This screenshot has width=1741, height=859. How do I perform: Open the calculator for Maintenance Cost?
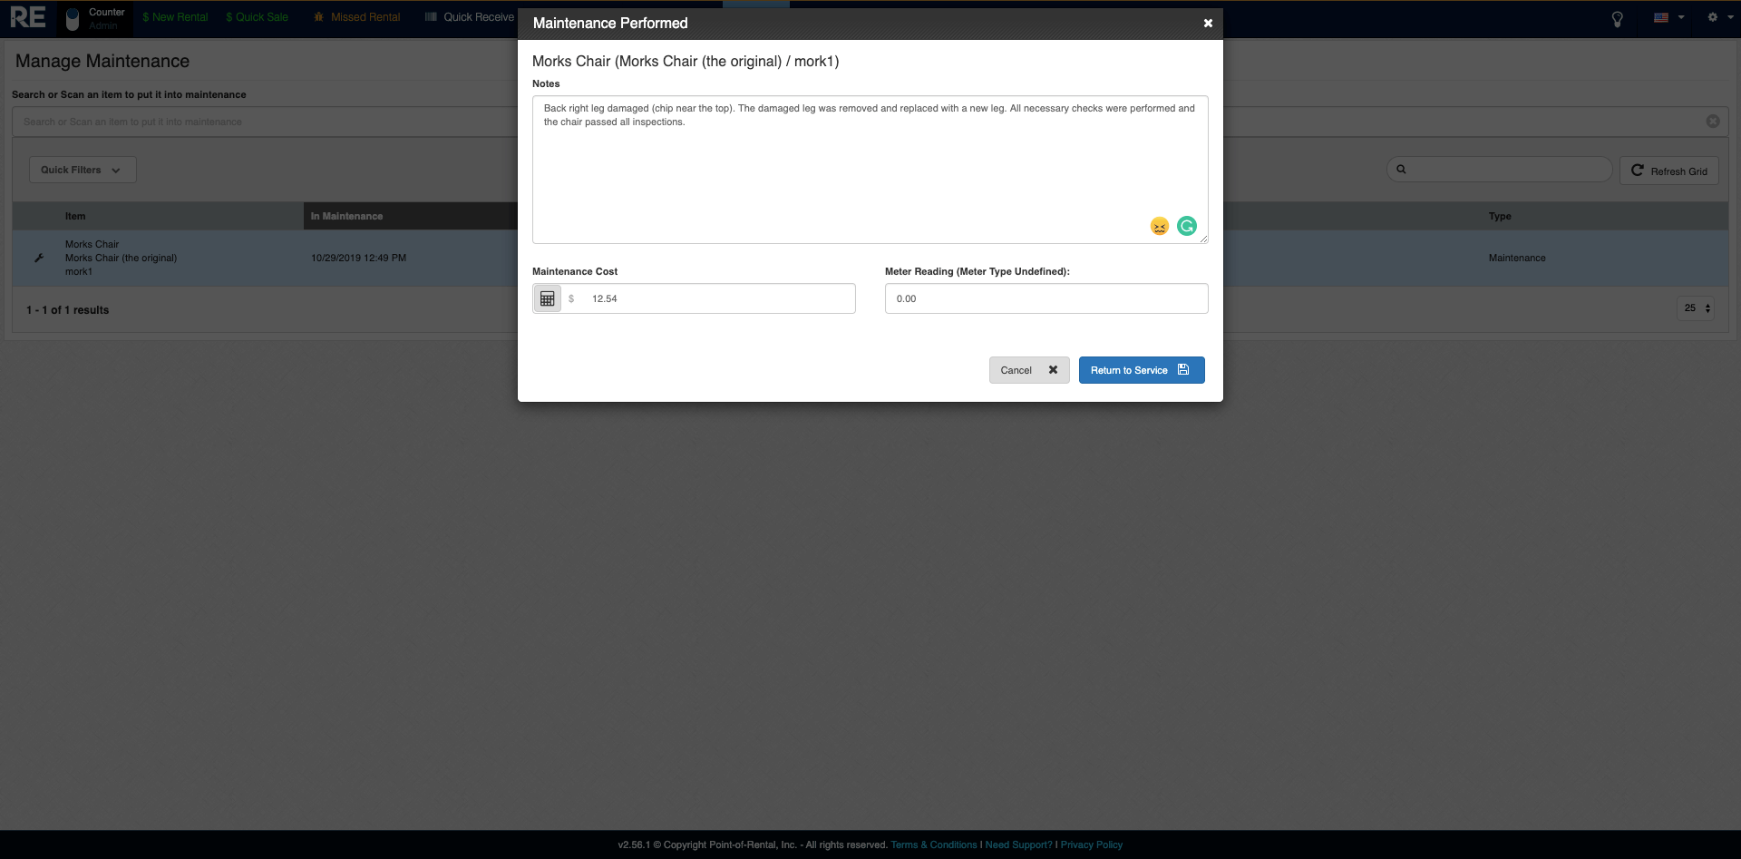click(x=547, y=298)
